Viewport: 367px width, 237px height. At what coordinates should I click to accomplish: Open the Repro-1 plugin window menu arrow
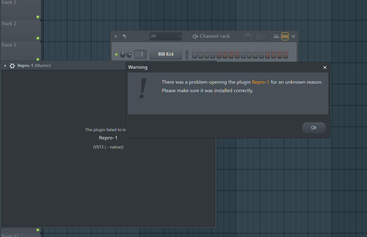[5, 66]
